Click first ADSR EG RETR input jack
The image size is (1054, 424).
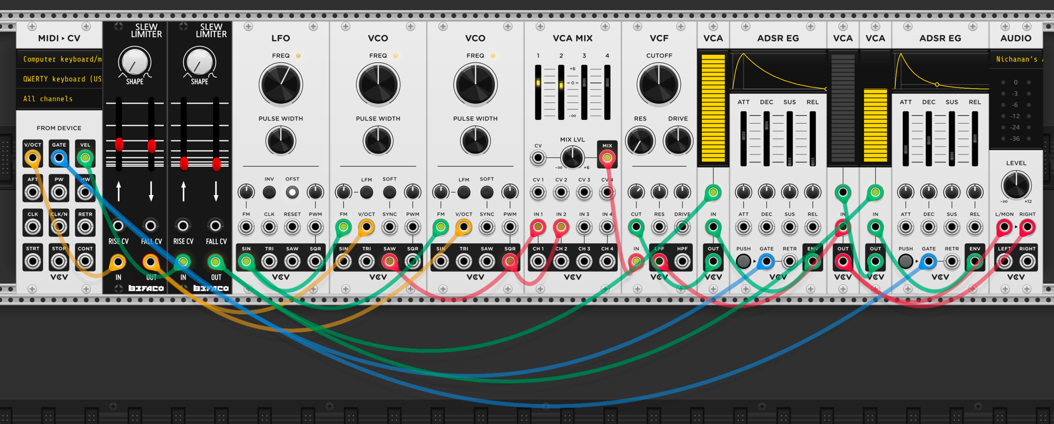(789, 261)
